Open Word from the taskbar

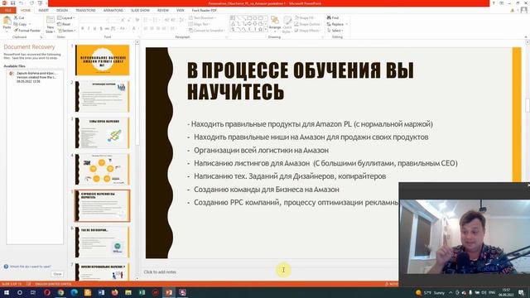101,292
